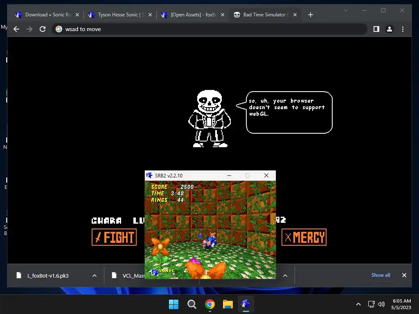This screenshot has height=314, width=419.
Task: Click the CHARA player name
Action: [106, 220]
